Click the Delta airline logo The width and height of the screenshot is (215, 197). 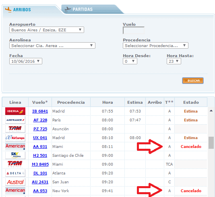click(x=15, y=173)
